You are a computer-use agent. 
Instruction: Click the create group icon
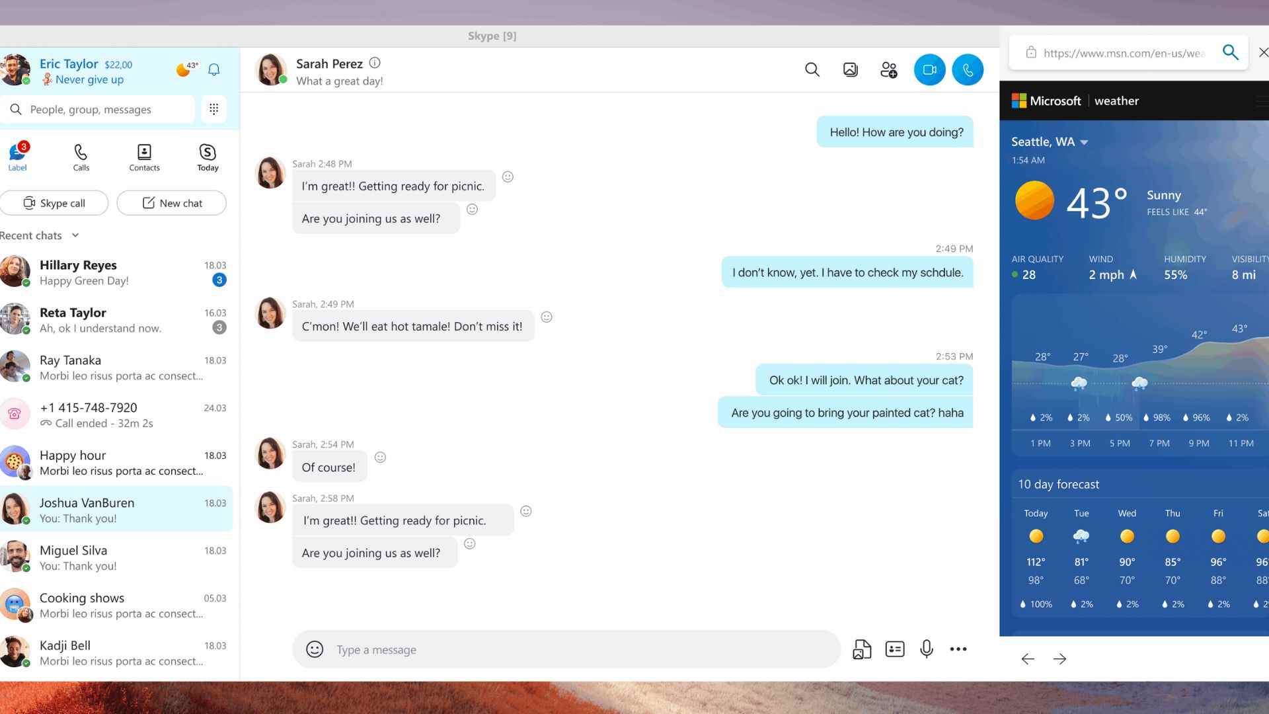(888, 69)
